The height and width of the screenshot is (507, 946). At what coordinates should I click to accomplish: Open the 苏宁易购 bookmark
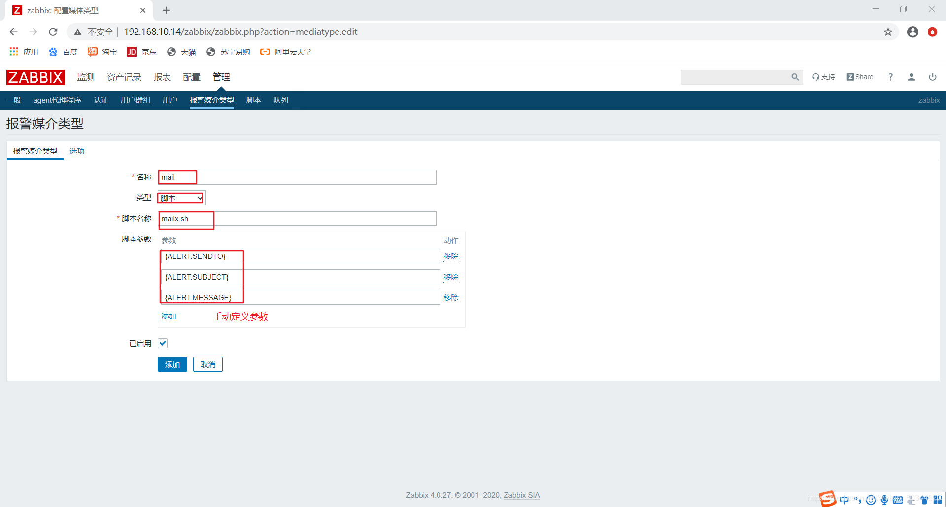(x=228, y=52)
